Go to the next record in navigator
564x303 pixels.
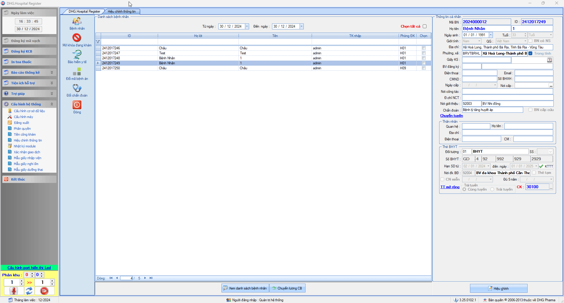pyautogui.click(x=145, y=278)
